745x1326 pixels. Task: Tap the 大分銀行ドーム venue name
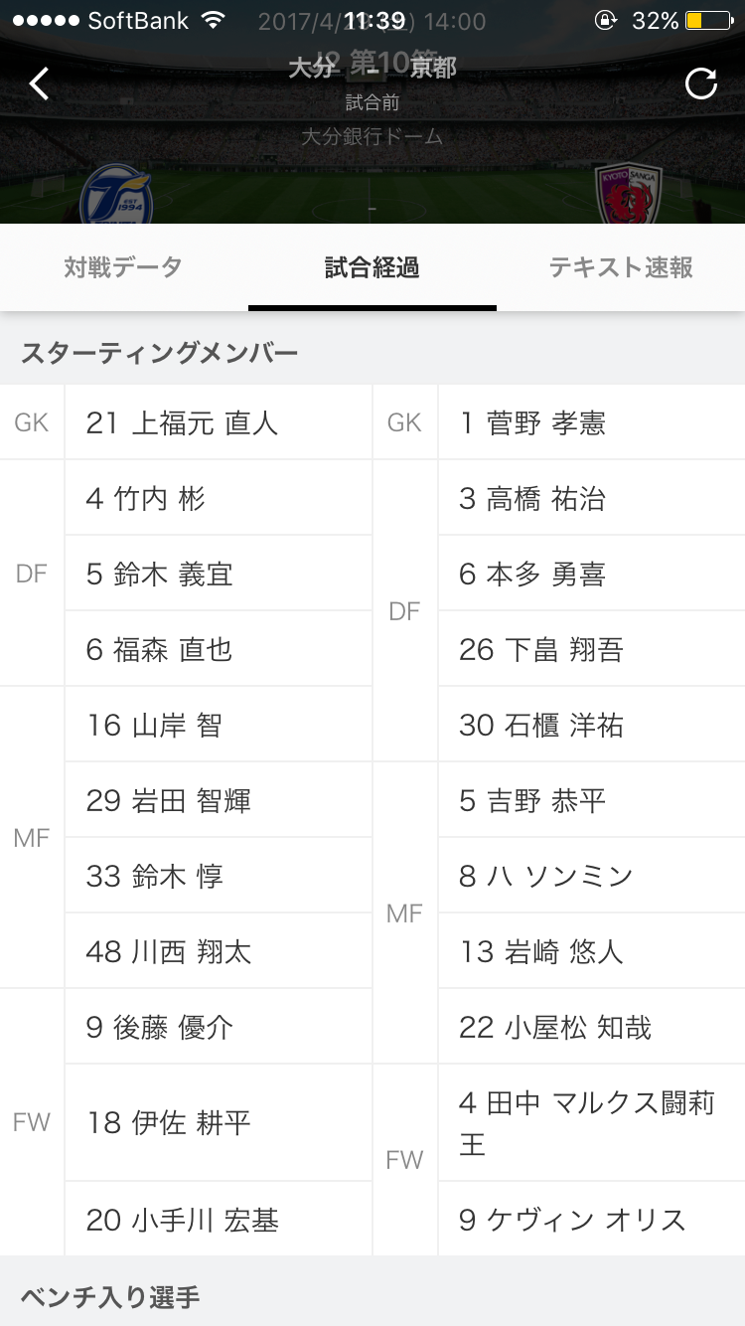coord(372,137)
